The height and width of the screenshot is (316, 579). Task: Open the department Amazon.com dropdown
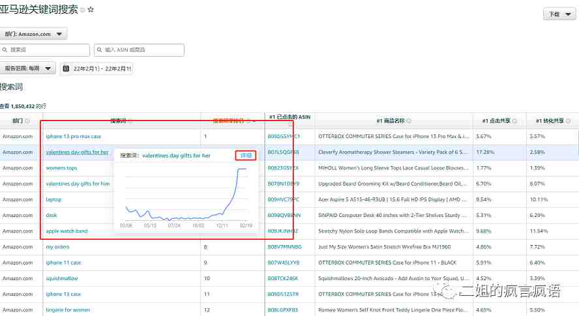coord(34,34)
